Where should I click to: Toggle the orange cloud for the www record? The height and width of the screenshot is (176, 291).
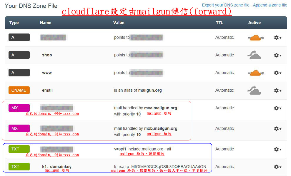coord(256,73)
